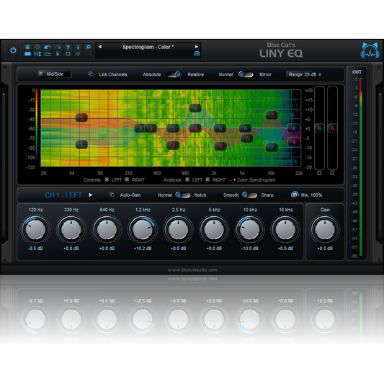The height and width of the screenshot is (384, 384).
Task: Click the info 'i' icon
Action: tap(78, 47)
